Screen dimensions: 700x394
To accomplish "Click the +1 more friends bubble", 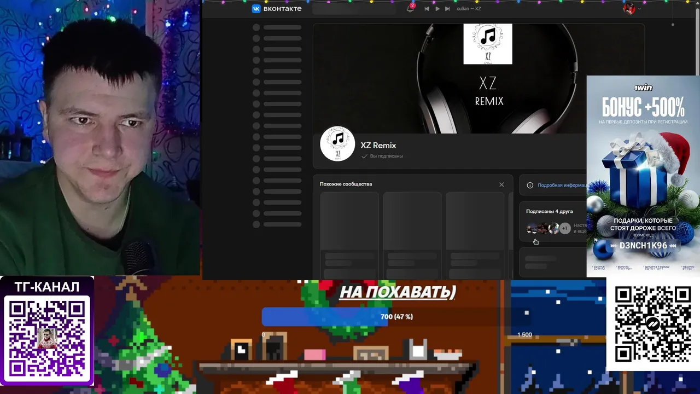I will click(565, 228).
